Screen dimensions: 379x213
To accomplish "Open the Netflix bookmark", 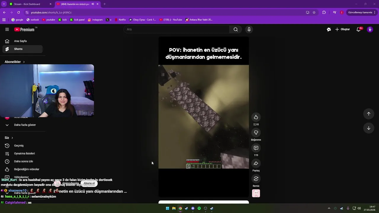I will [x=120, y=20].
